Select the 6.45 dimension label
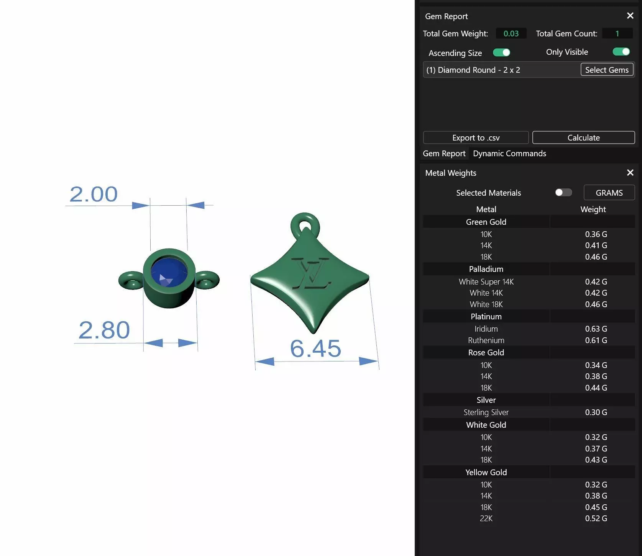This screenshot has width=642, height=556. [x=315, y=348]
